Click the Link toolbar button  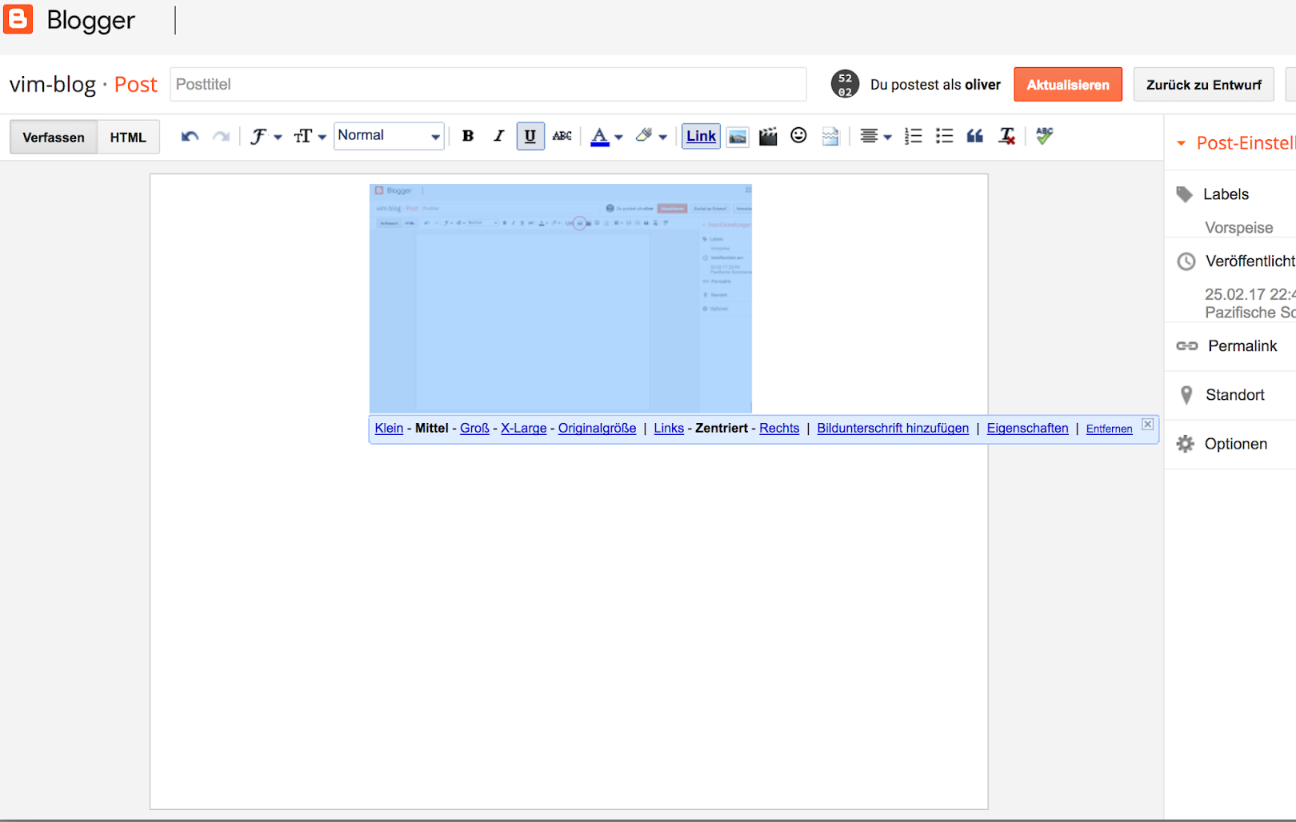tap(701, 136)
